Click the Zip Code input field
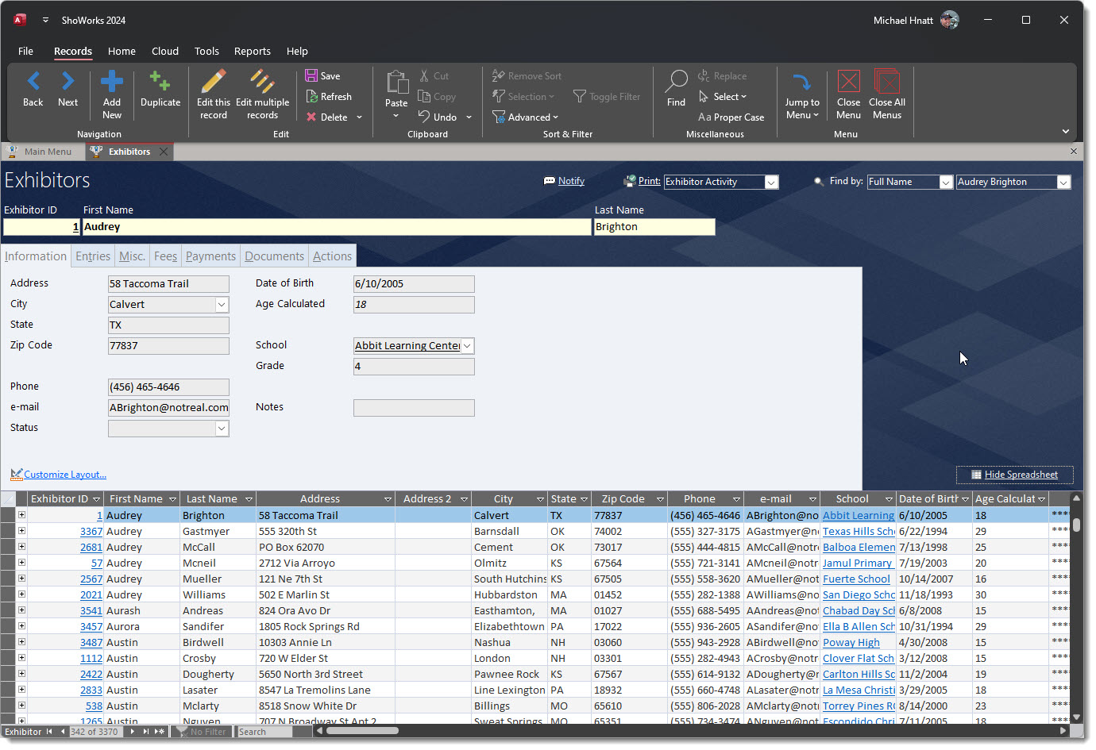 click(x=168, y=346)
